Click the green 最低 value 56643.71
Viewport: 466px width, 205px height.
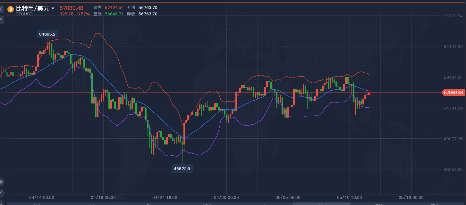click(114, 14)
